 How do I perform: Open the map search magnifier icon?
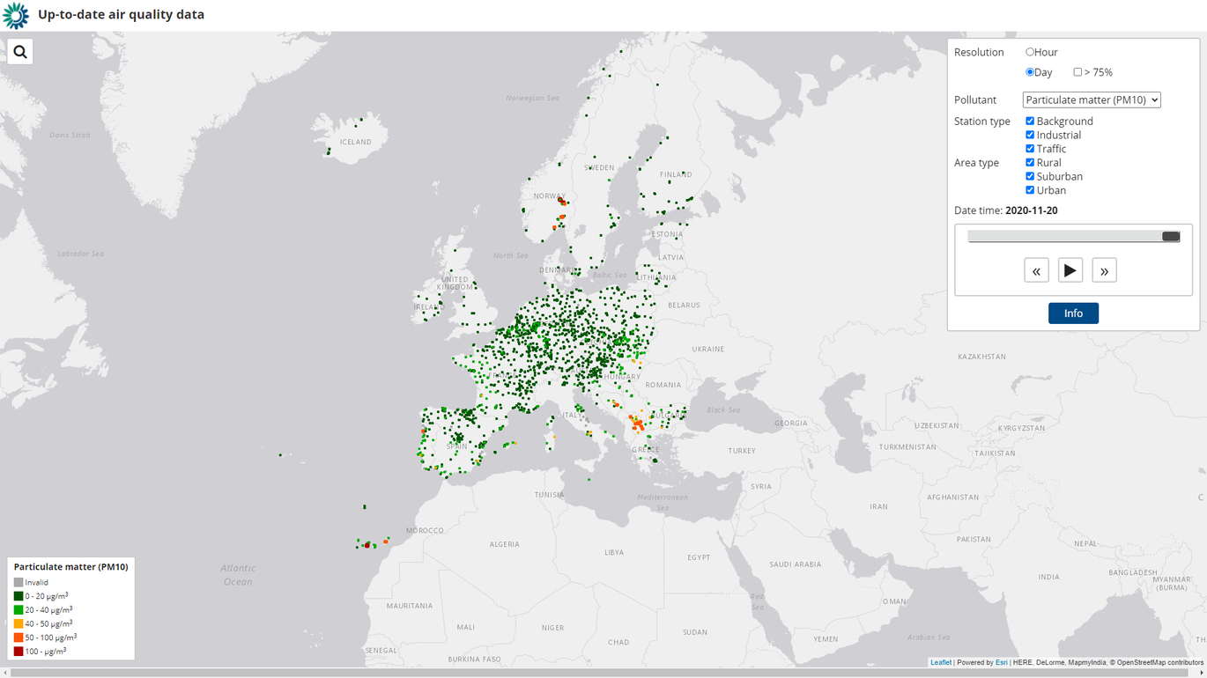click(20, 52)
